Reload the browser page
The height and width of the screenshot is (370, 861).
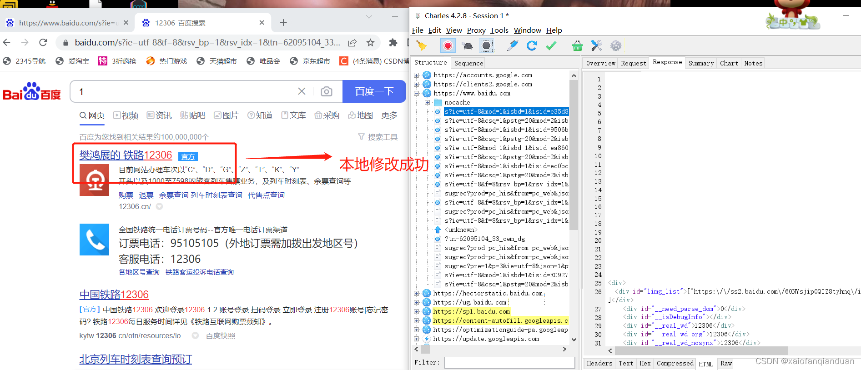coord(43,42)
